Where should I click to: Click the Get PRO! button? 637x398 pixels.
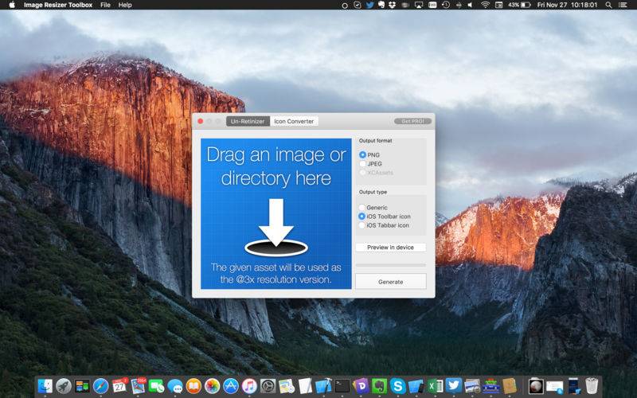click(412, 121)
